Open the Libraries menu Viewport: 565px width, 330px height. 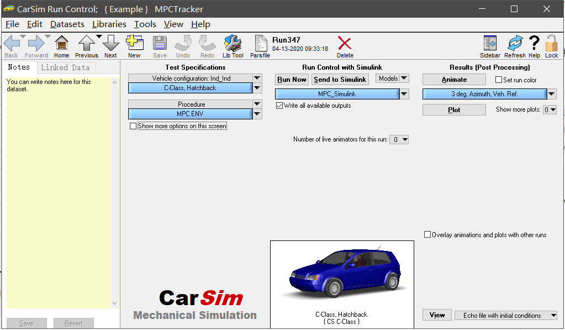click(109, 24)
